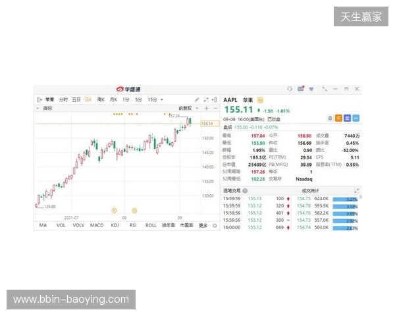
Task: Click the 125.88 low marker on chart
Action: click(x=49, y=207)
